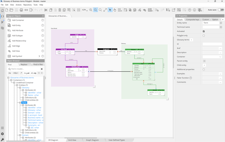This screenshot has height=142, width=225.
Task: Select the hand pan tool
Action: (115, 10)
